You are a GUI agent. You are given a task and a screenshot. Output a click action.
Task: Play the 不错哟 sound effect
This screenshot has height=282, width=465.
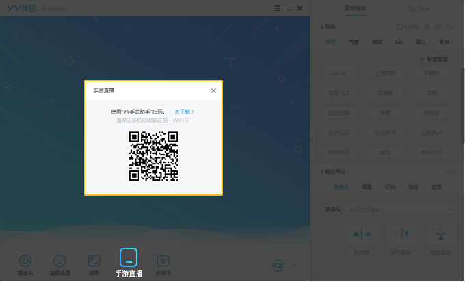tap(431, 73)
